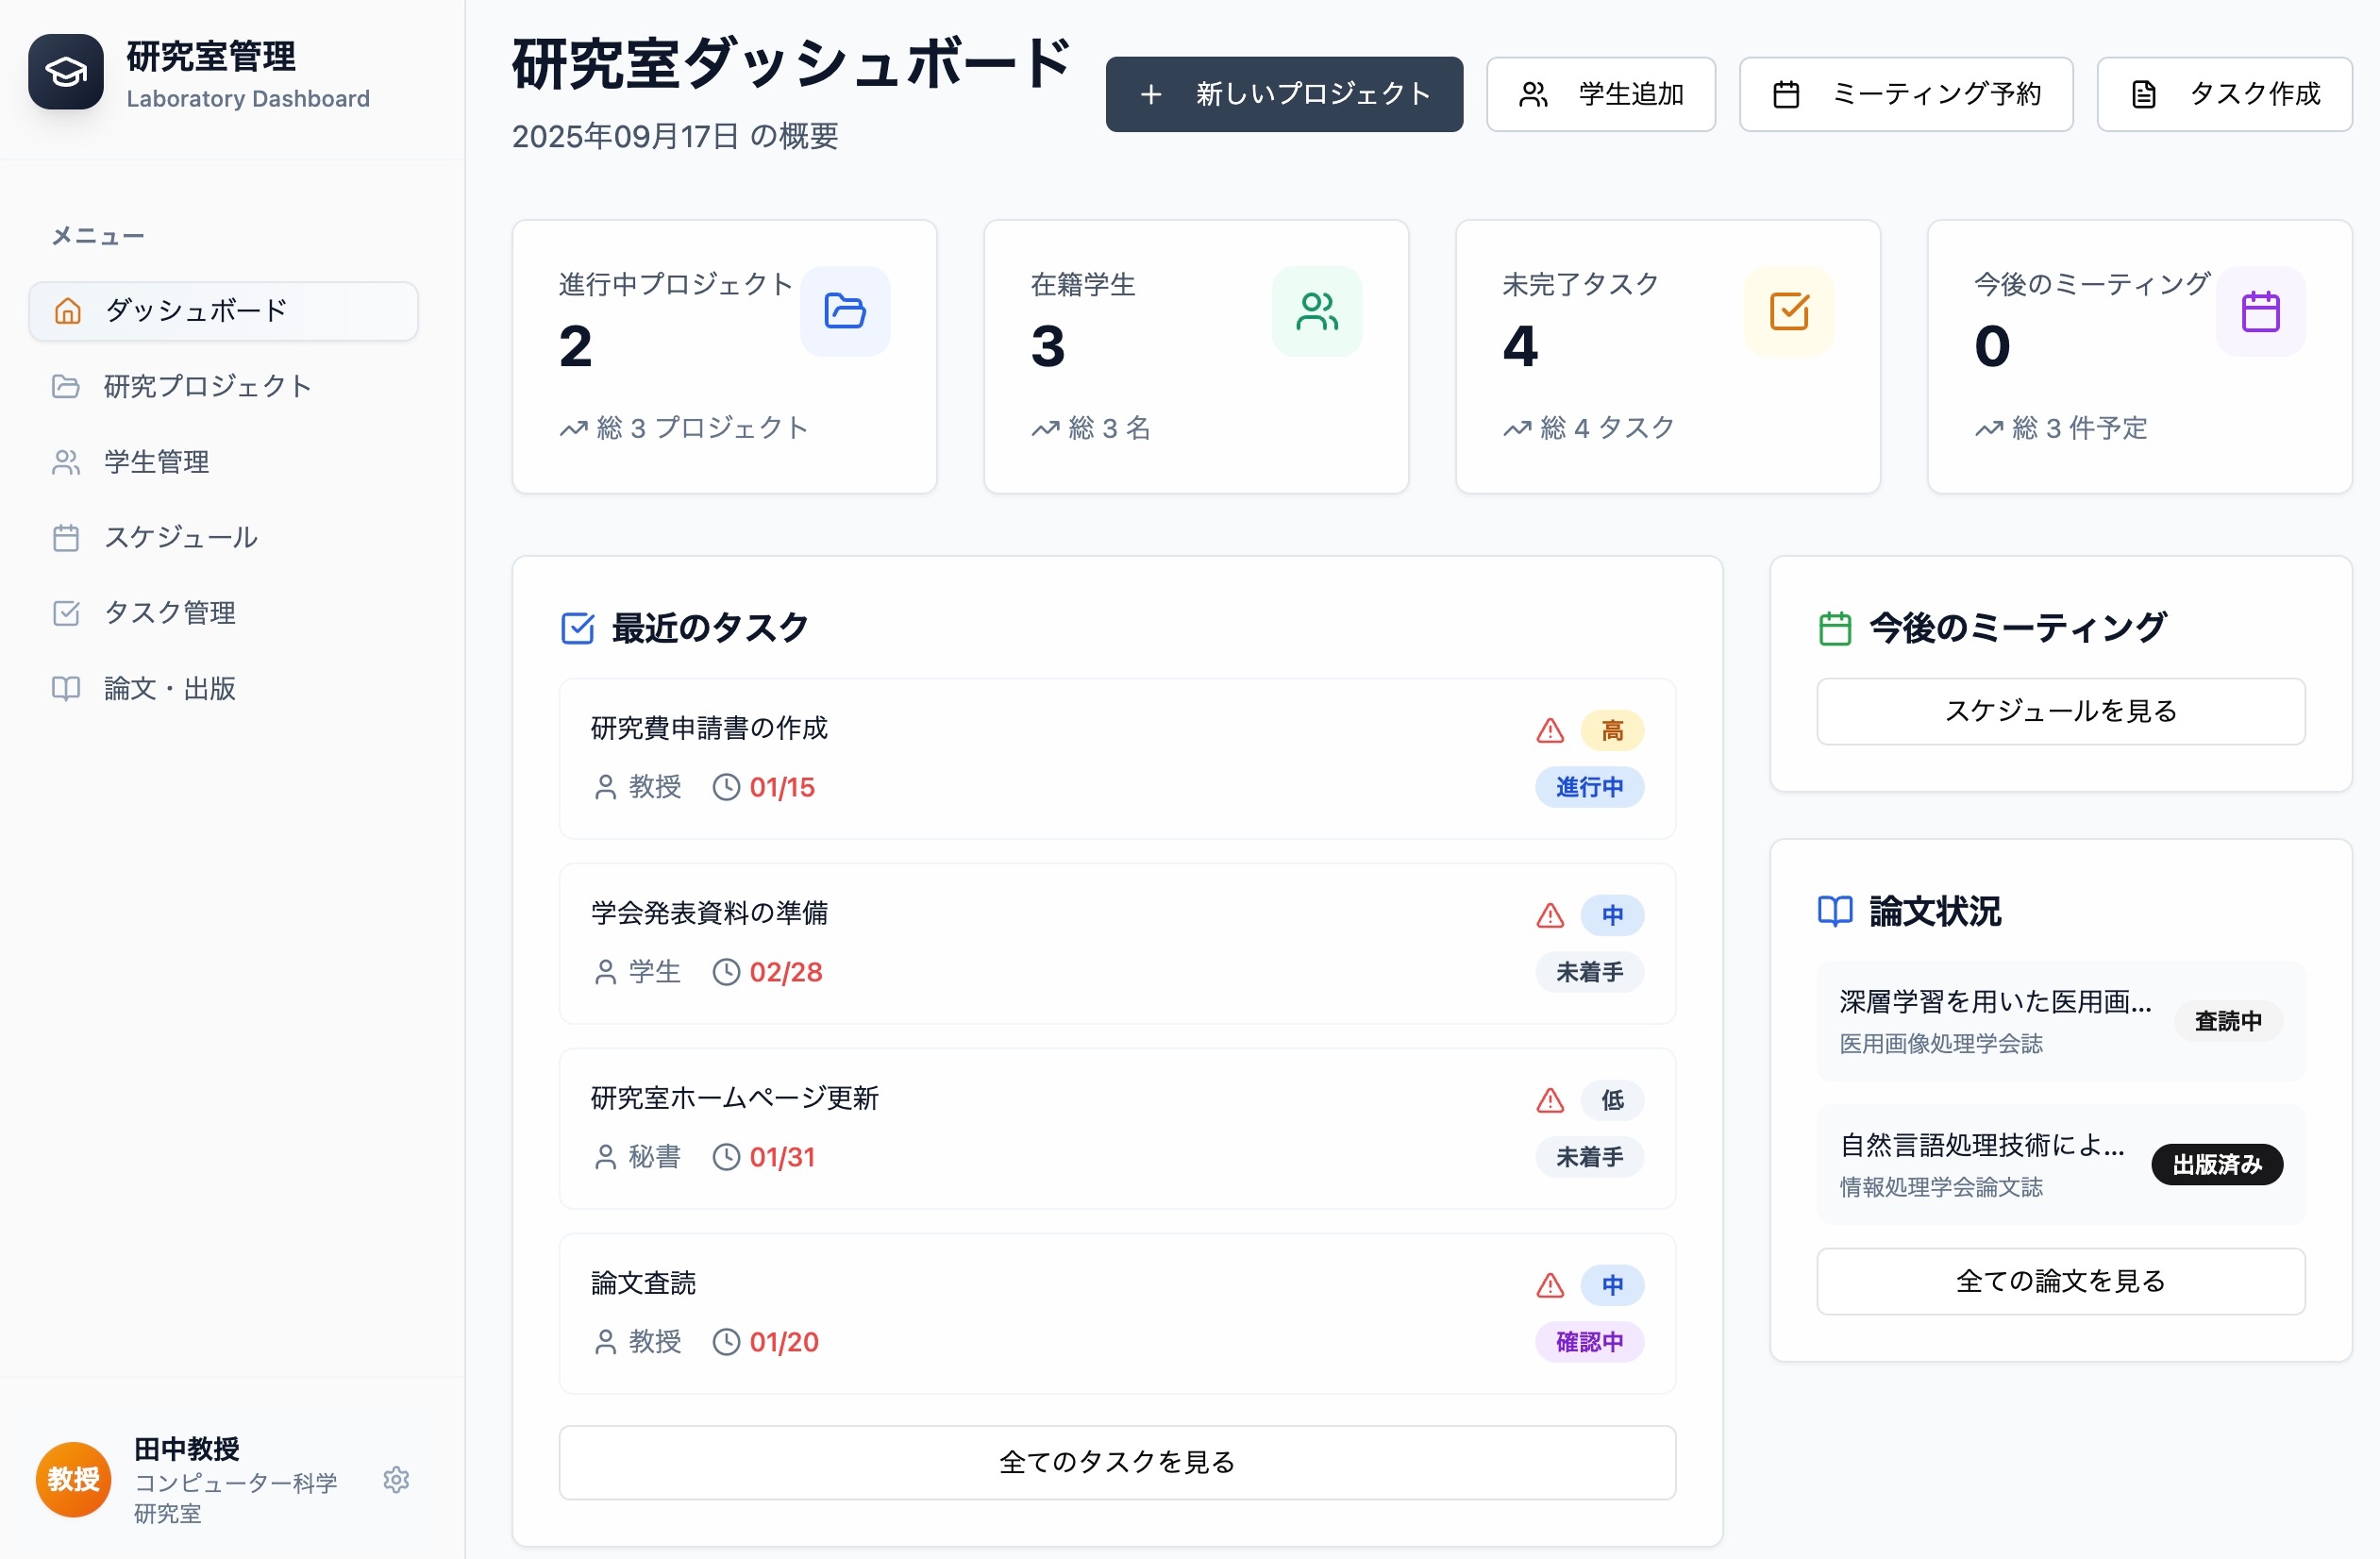Click スケジュールを見る button
Image resolution: width=2380 pixels, height=1559 pixels.
point(2060,711)
